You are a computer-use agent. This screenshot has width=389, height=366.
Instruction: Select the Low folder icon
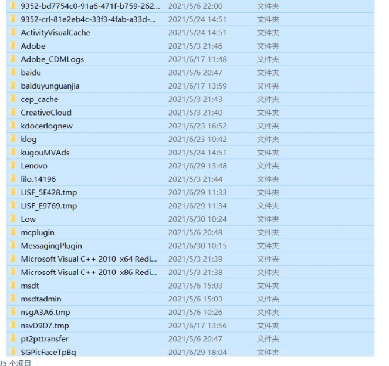click(x=13, y=219)
